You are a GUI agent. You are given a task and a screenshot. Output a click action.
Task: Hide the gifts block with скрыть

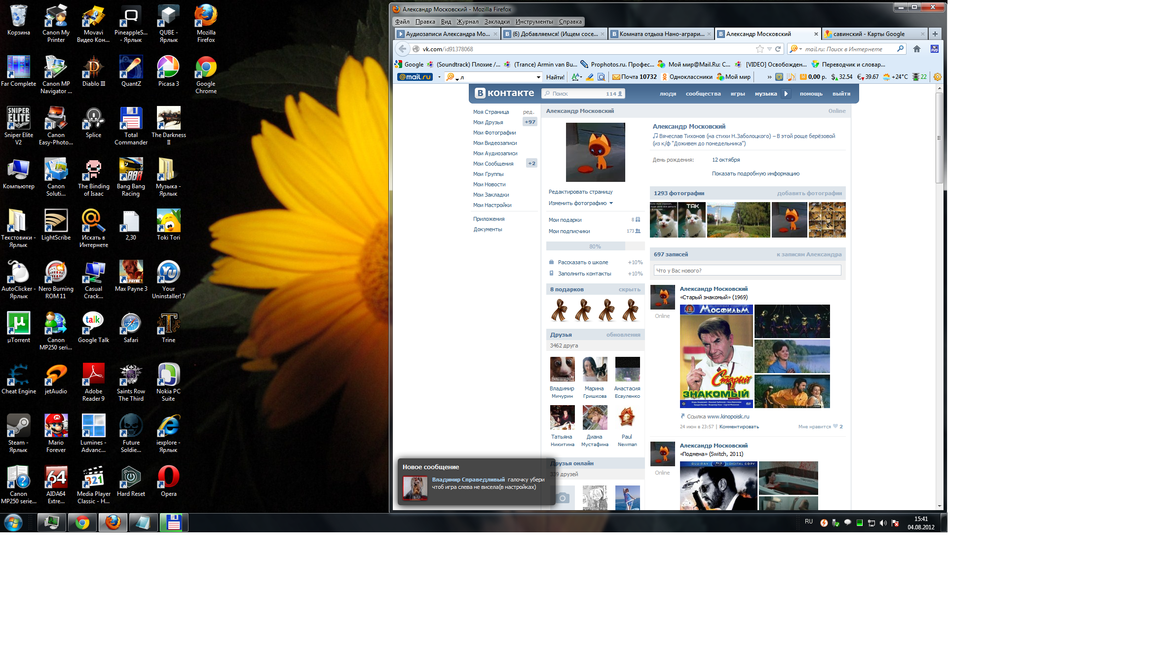click(629, 289)
